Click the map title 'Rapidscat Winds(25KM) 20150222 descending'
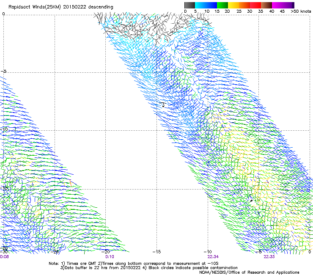 coord(60,7)
